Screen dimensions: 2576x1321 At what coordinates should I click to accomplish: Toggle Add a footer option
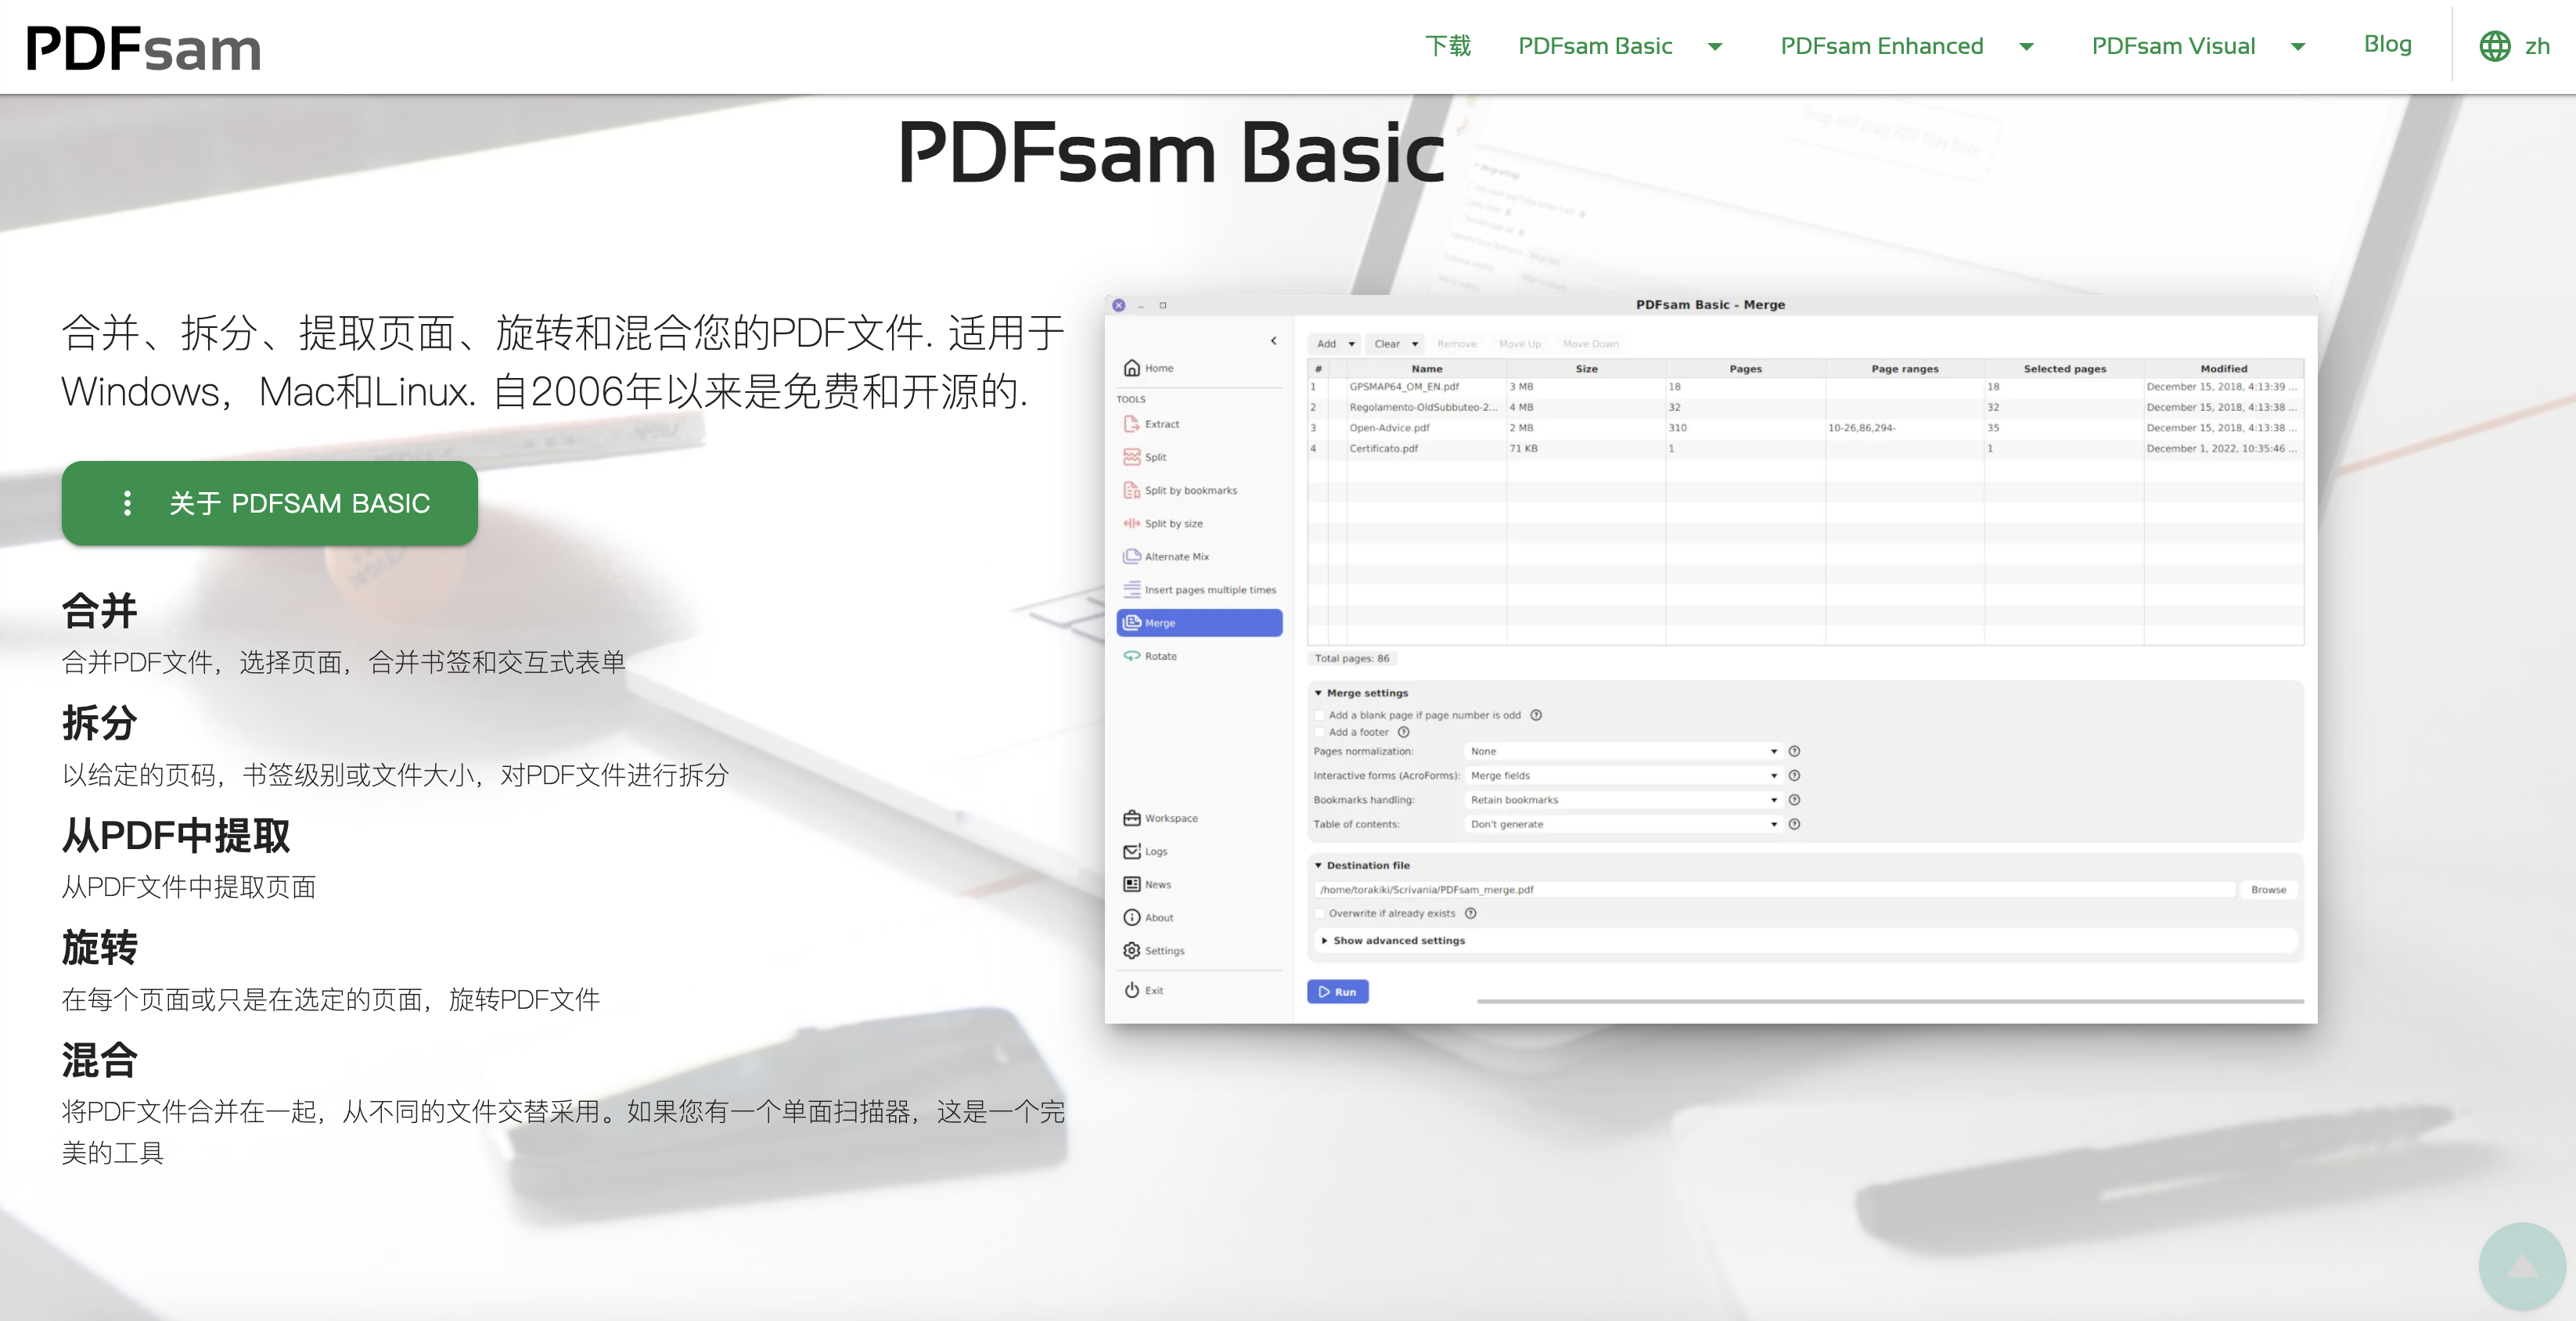(1321, 729)
